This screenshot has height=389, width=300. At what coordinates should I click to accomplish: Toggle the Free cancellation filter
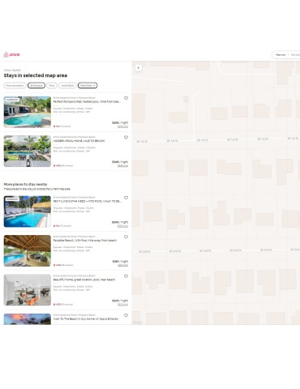coord(15,85)
